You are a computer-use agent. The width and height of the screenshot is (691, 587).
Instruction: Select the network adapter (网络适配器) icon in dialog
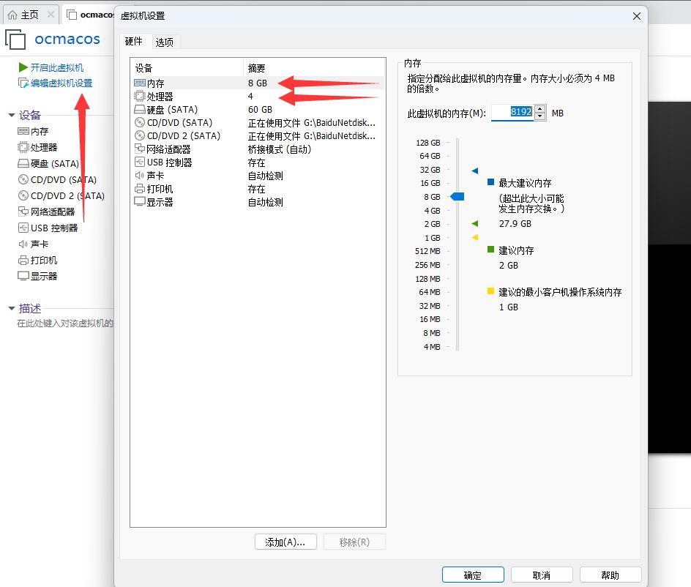point(140,149)
